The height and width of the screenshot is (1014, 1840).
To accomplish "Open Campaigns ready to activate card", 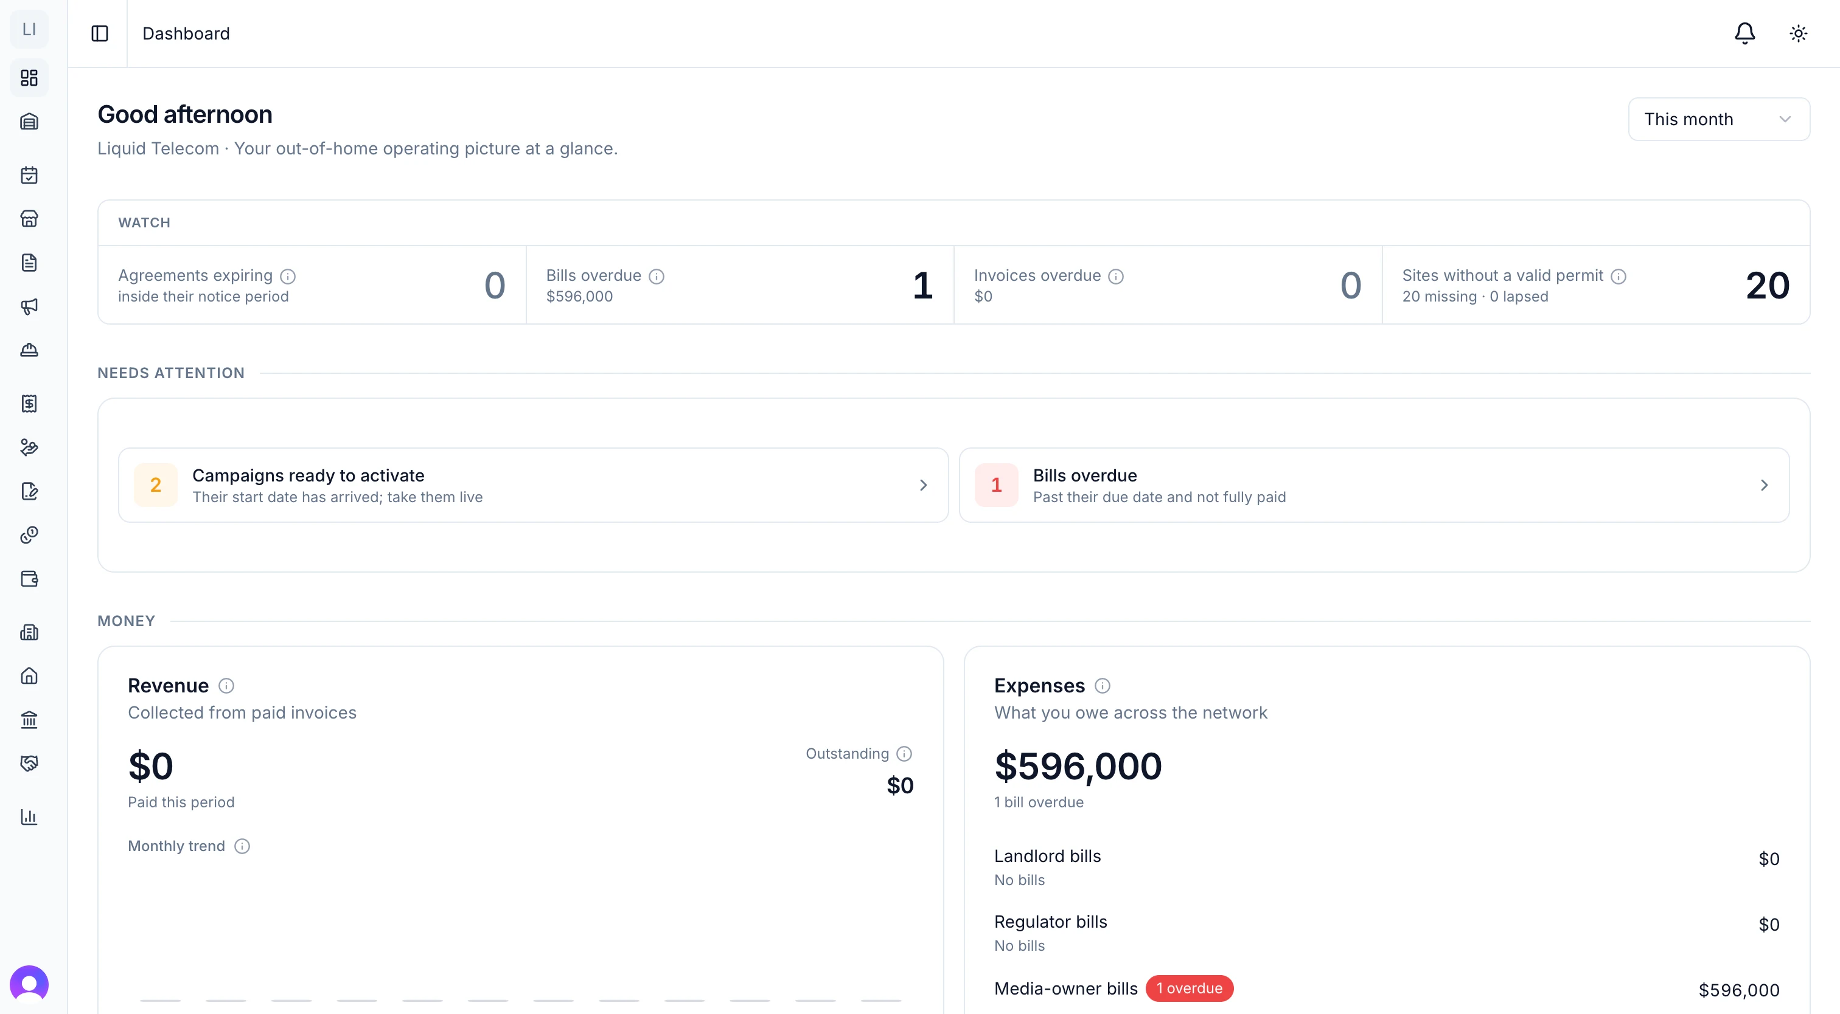I will 534,485.
